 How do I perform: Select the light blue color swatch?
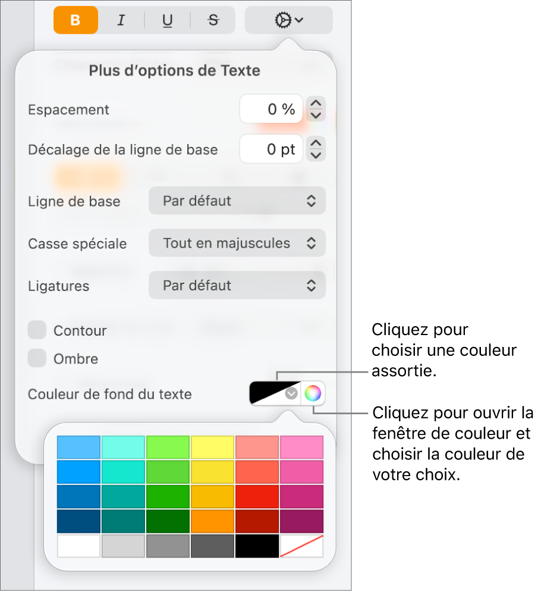(78, 446)
